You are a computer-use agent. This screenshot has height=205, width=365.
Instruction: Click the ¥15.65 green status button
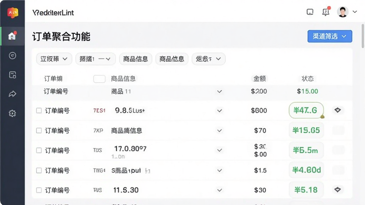click(x=306, y=130)
